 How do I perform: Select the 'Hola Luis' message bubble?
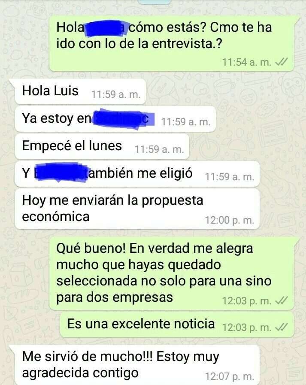click(x=80, y=91)
